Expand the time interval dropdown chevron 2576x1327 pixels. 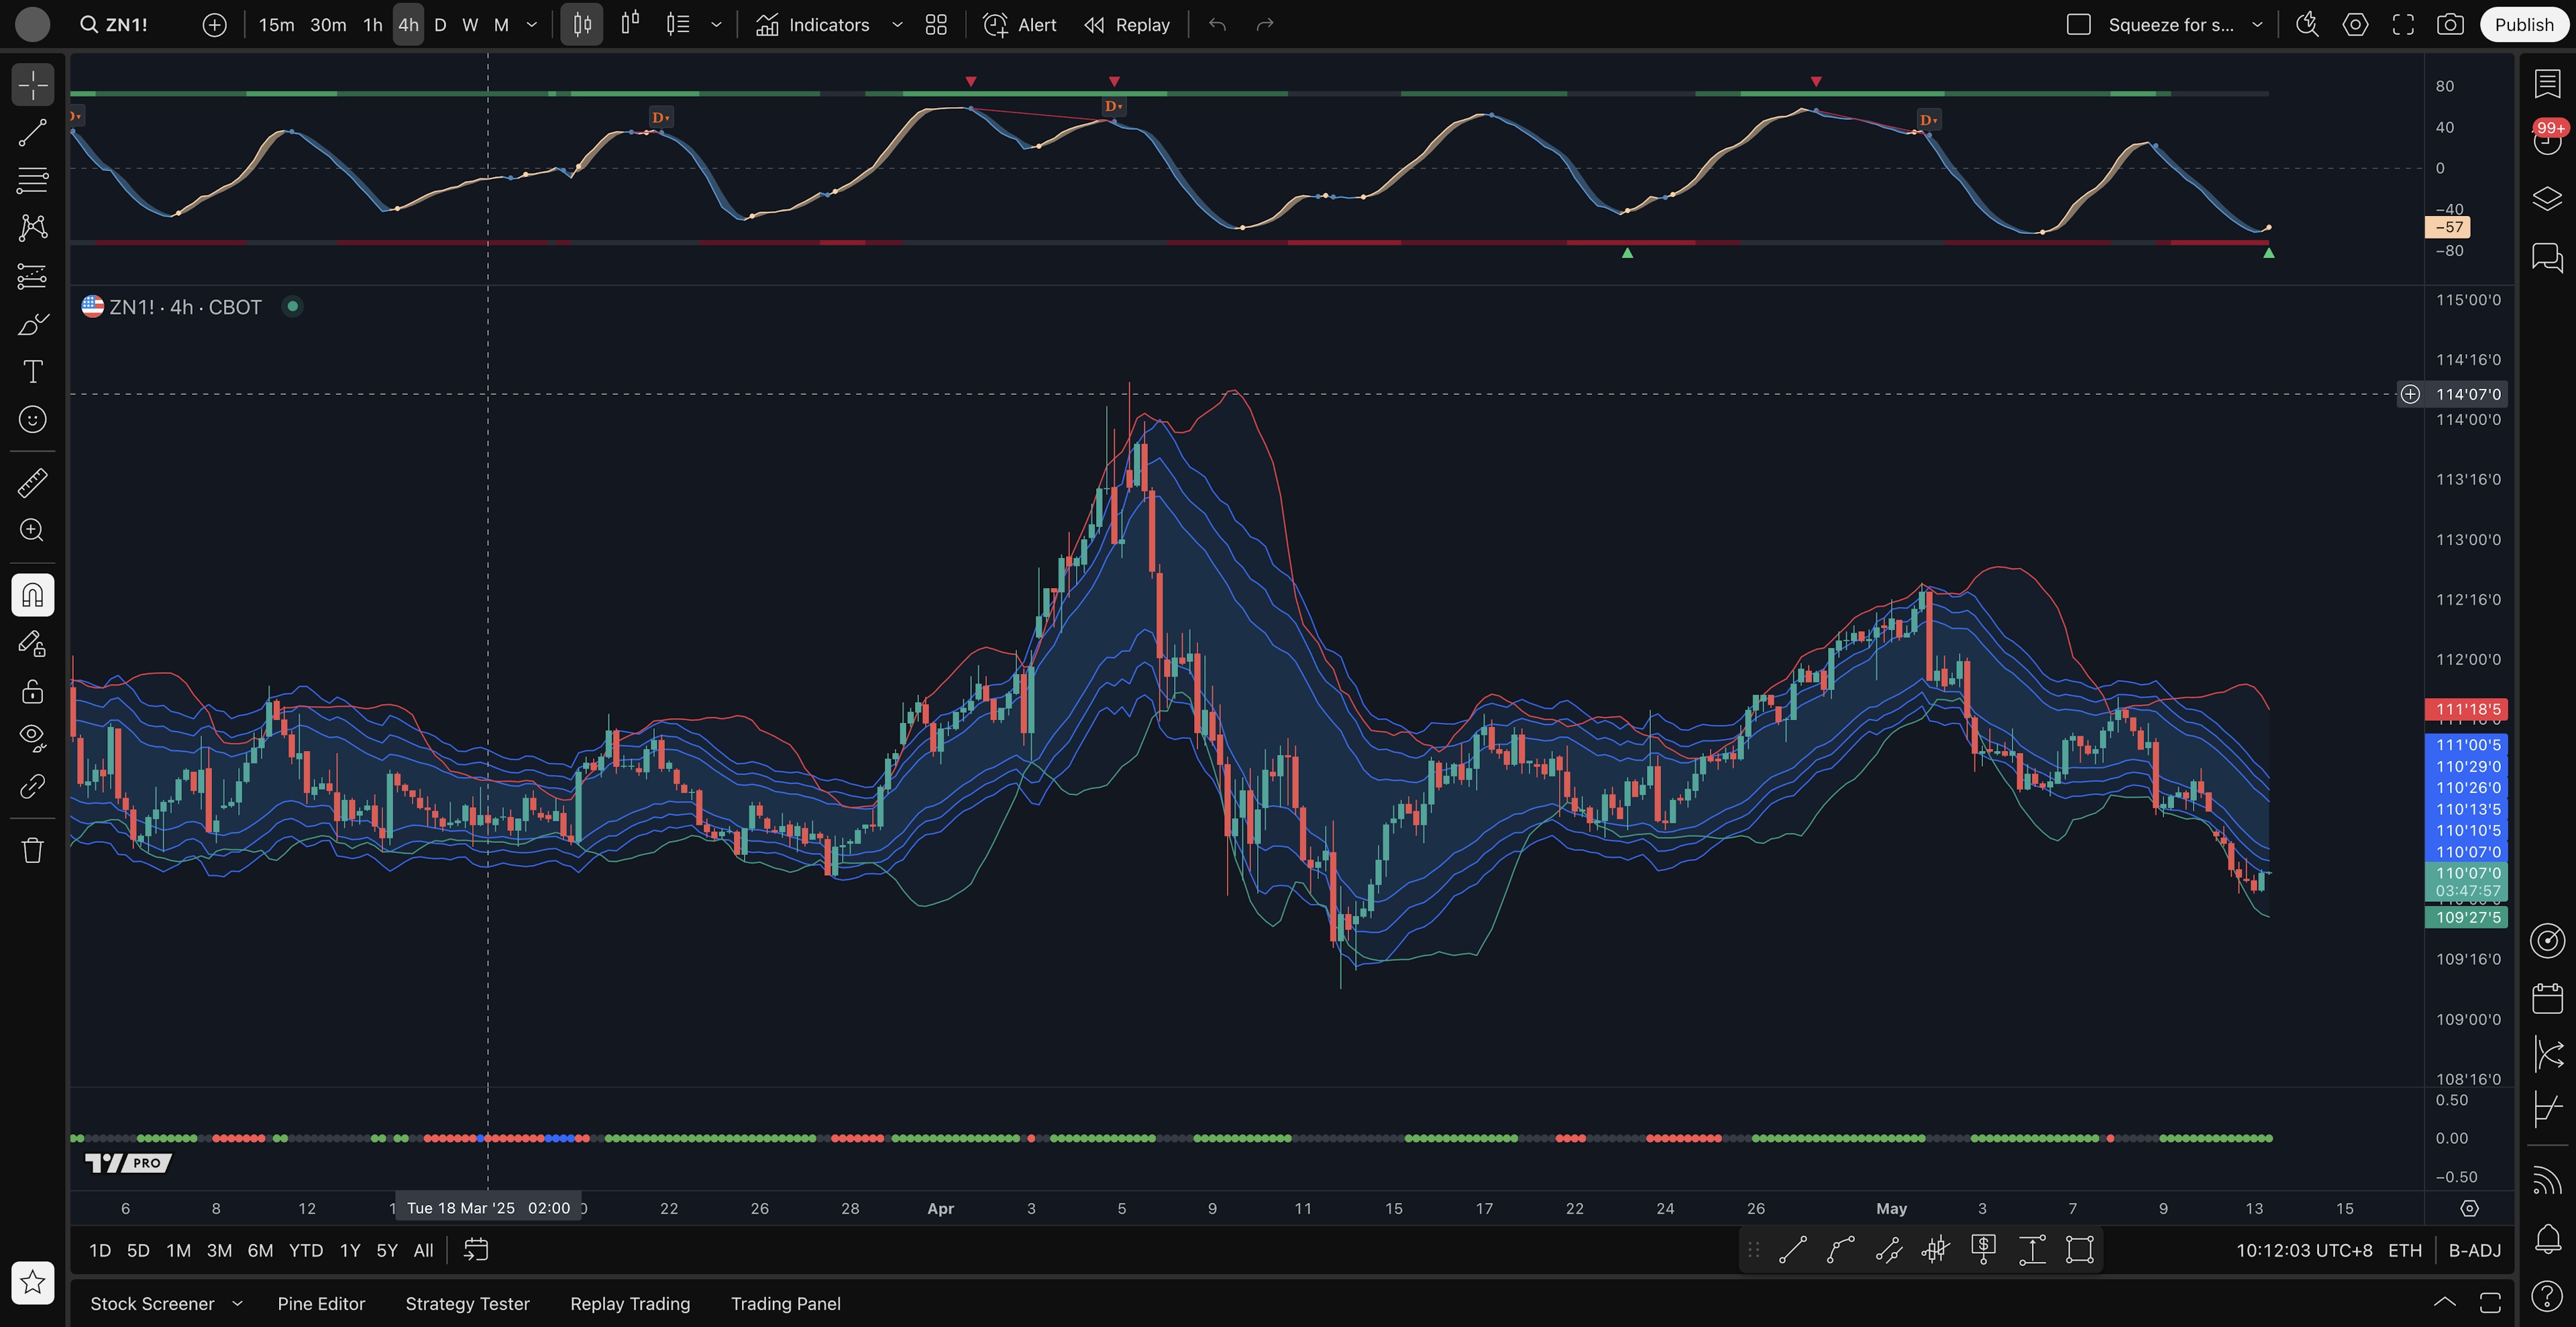click(x=532, y=25)
